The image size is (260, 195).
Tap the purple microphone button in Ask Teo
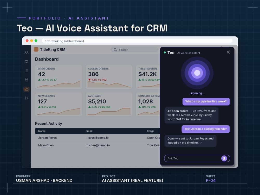click(224, 158)
